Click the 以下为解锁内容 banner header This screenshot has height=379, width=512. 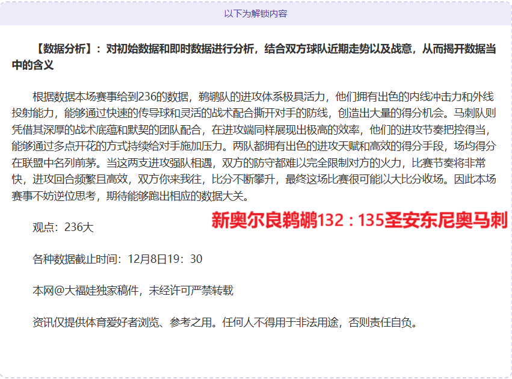click(256, 13)
